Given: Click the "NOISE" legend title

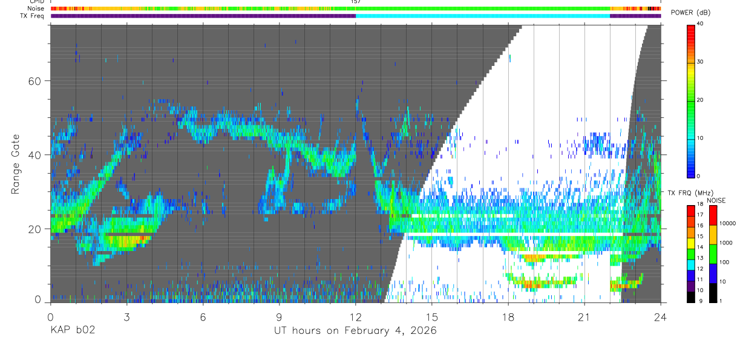Looking at the screenshot, I should pos(716,200).
